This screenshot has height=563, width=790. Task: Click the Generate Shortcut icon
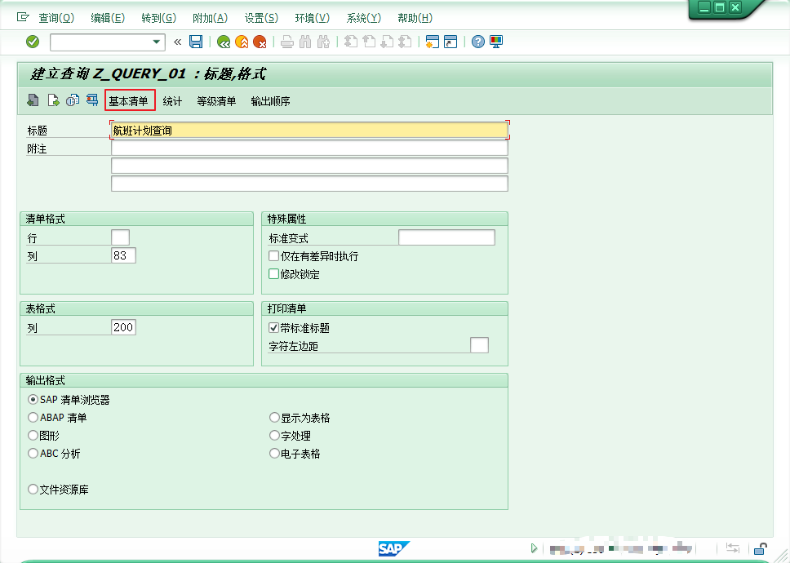click(450, 42)
